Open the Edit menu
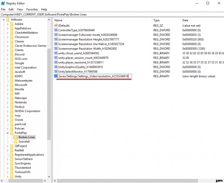224x183 pixels. [x=11, y=9]
